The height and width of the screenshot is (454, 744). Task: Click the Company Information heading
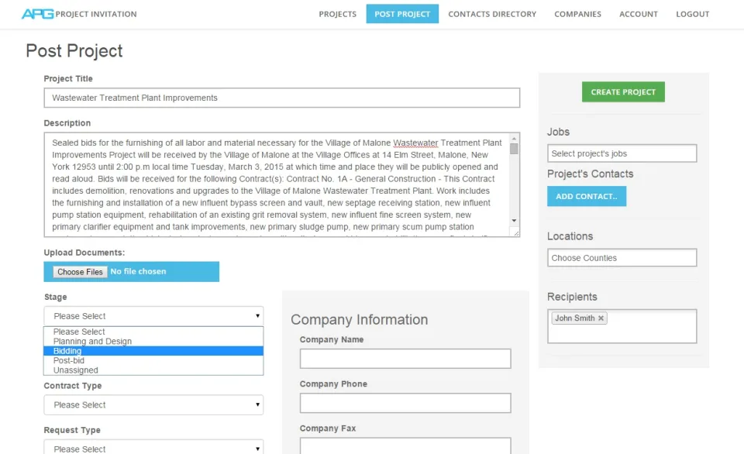(x=359, y=319)
